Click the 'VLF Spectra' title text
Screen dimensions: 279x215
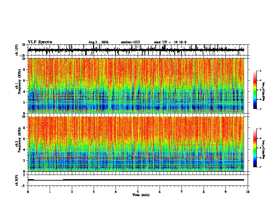(x=40, y=42)
